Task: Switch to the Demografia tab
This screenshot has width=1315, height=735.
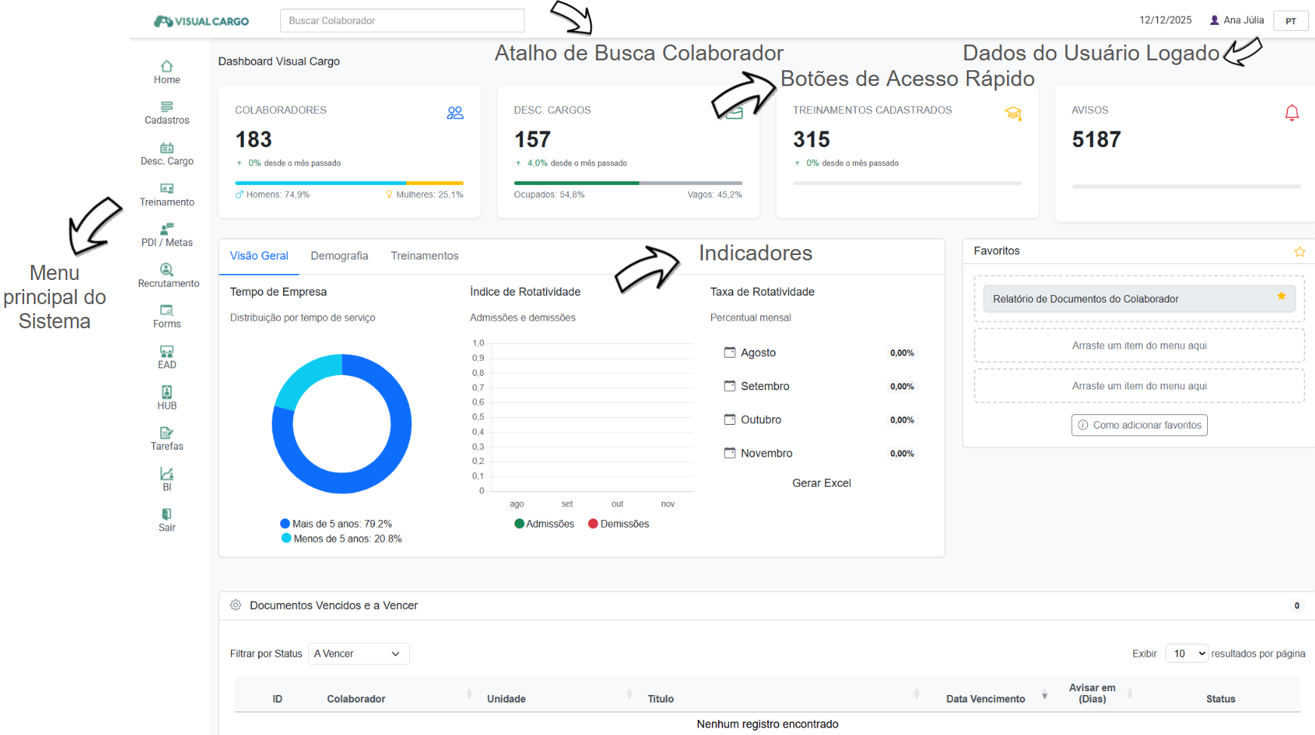Action: point(339,256)
